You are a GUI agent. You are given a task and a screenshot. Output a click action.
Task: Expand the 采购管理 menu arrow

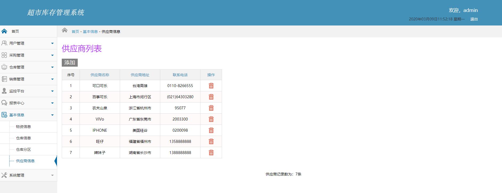[52, 55]
